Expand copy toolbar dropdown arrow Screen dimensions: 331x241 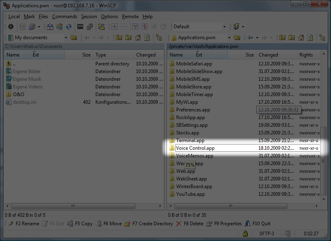(x=39, y=27)
